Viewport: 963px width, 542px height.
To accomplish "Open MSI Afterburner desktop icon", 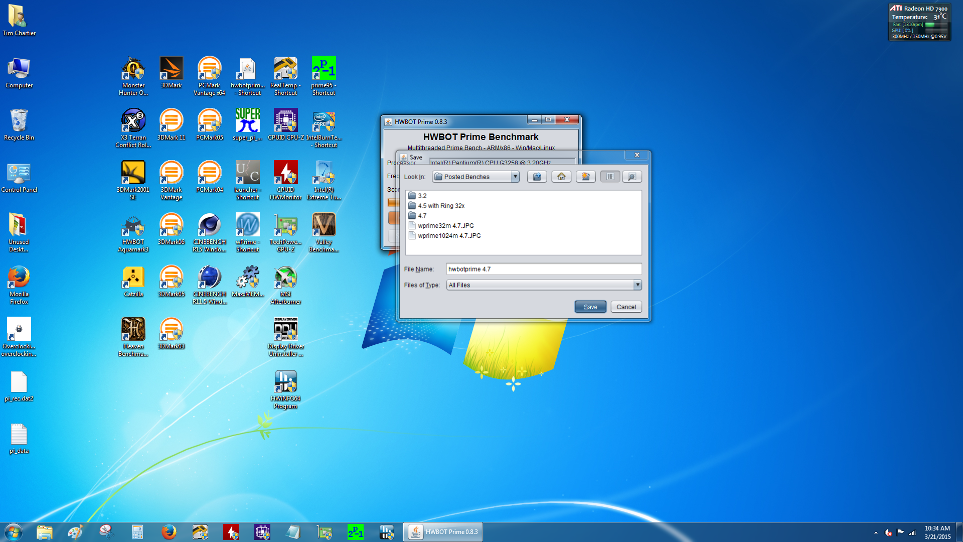I will [285, 285].
